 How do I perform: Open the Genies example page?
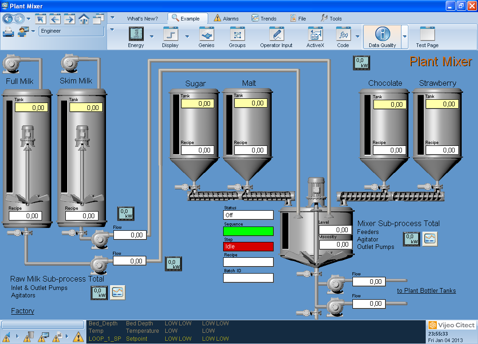click(206, 35)
